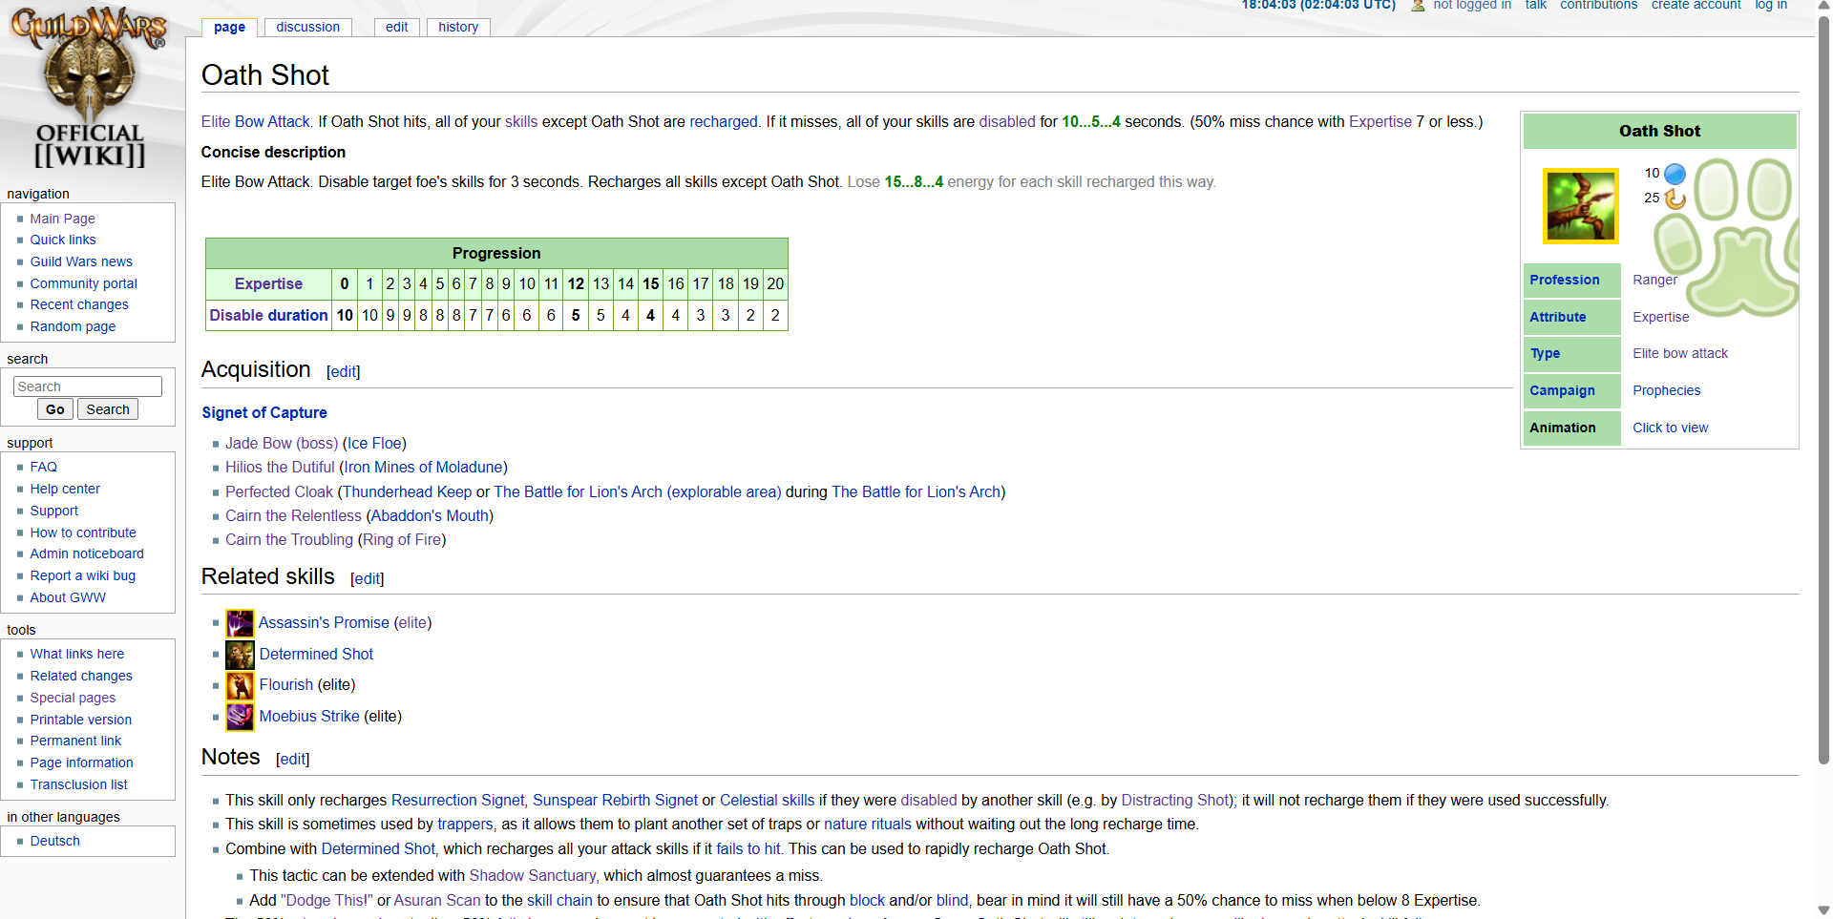This screenshot has height=919, width=1833.
Task: Open Abaddon's Mouth location link
Action: coord(430,515)
